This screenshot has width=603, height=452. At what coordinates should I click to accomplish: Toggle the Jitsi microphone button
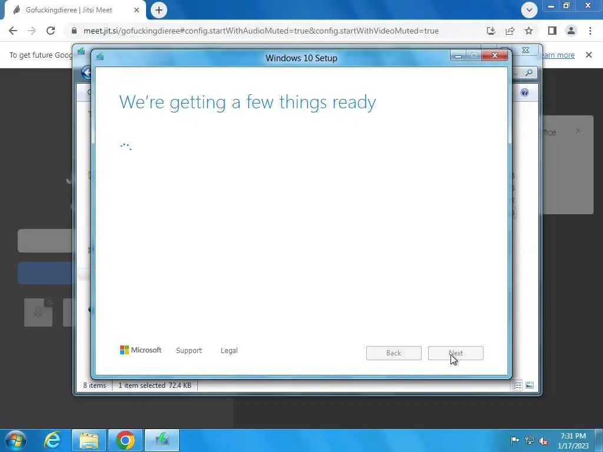pyautogui.click(x=38, y=313)
